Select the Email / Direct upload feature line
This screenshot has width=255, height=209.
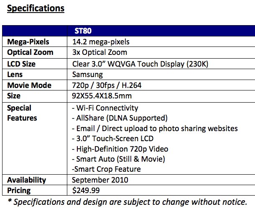click(155, 128)
